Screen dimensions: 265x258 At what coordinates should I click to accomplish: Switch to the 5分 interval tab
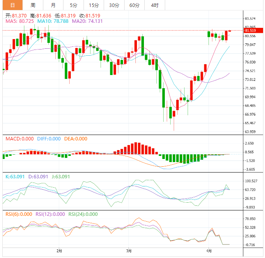74,5
